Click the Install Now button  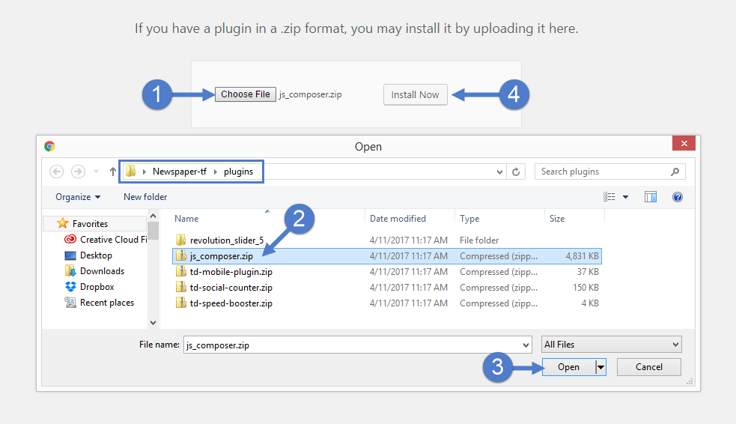coord(415,95)
